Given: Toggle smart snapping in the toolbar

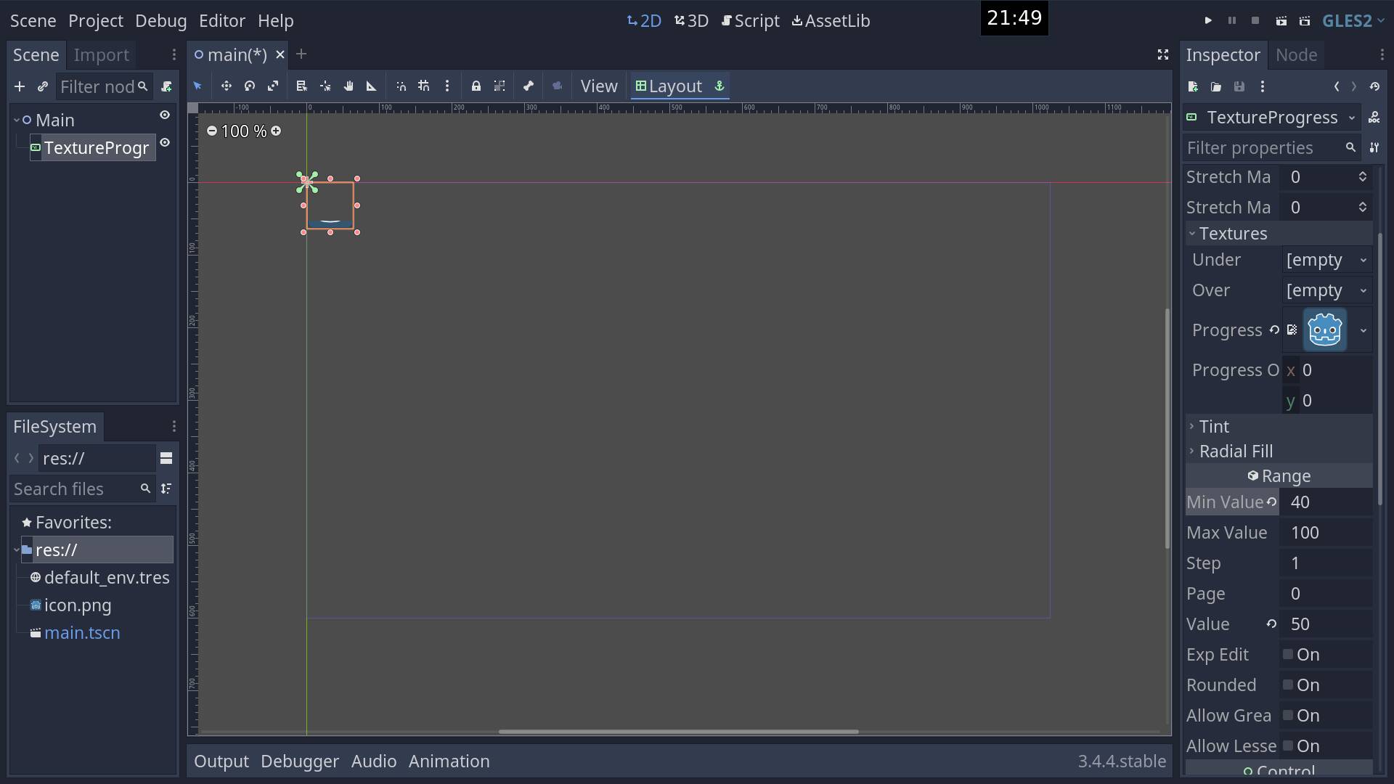Looking at the screenshot, I should tap(400, 86).
